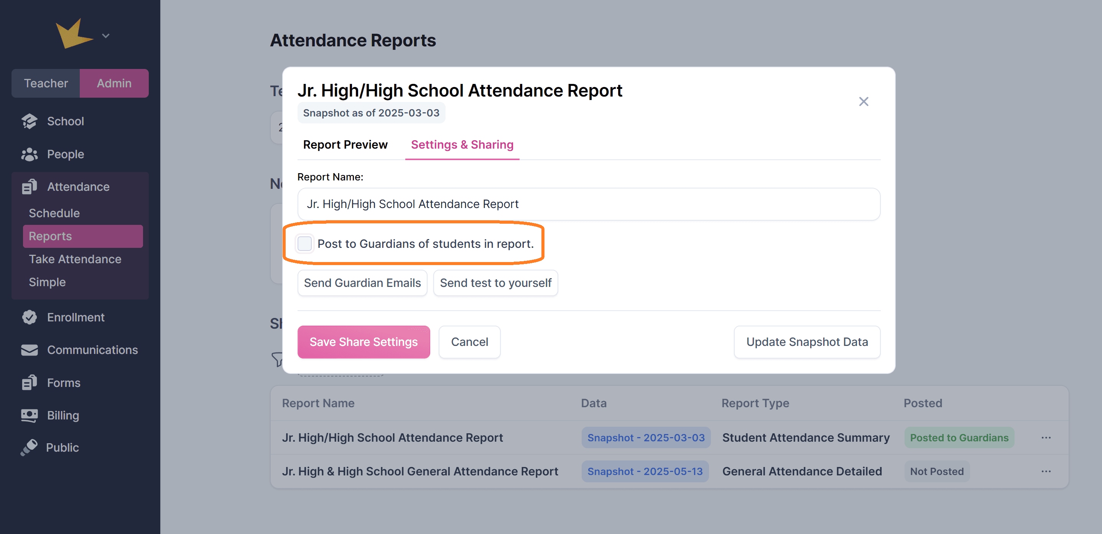
Task: Click the Communications envelope icon
Action: [x=29, y=350]
